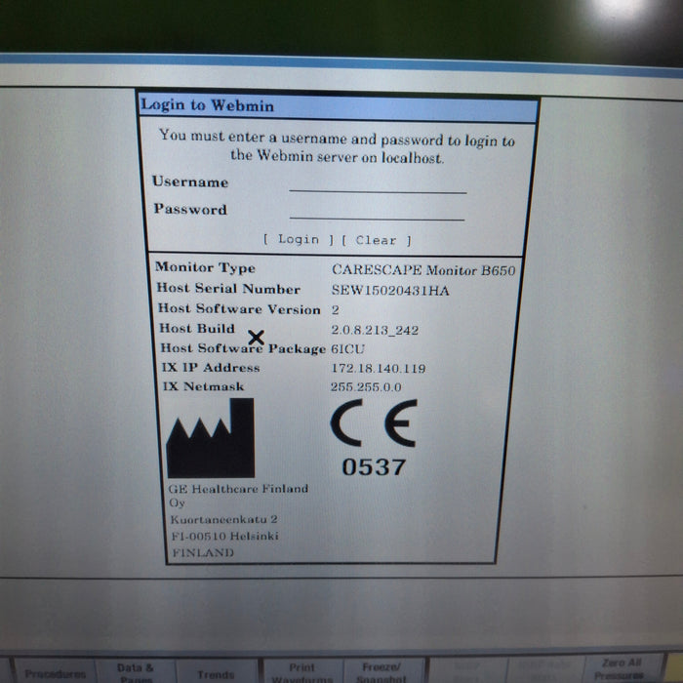Select monitor type CARESCAPE Monitor B650
The width and height of the screenshot is (683, 683).
[x=423, y=270]
